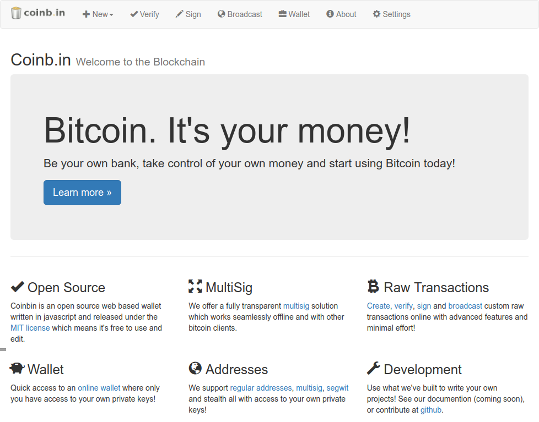Click the MultiSig expand-arrows icon
Viewport: 539px width, 422px height.
(195, 287)
